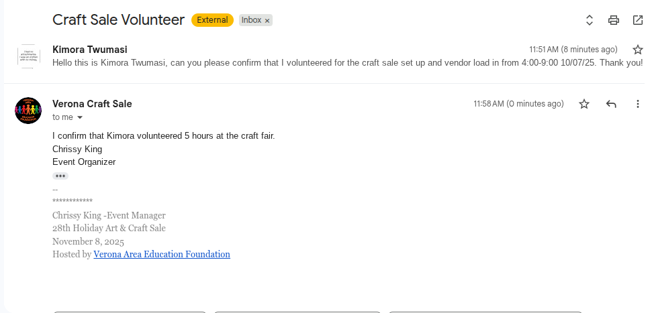Star the message from Kimora Twumasi
This screenshot has width=652, height=313.
pyautogui.click(x=638, y=50)
